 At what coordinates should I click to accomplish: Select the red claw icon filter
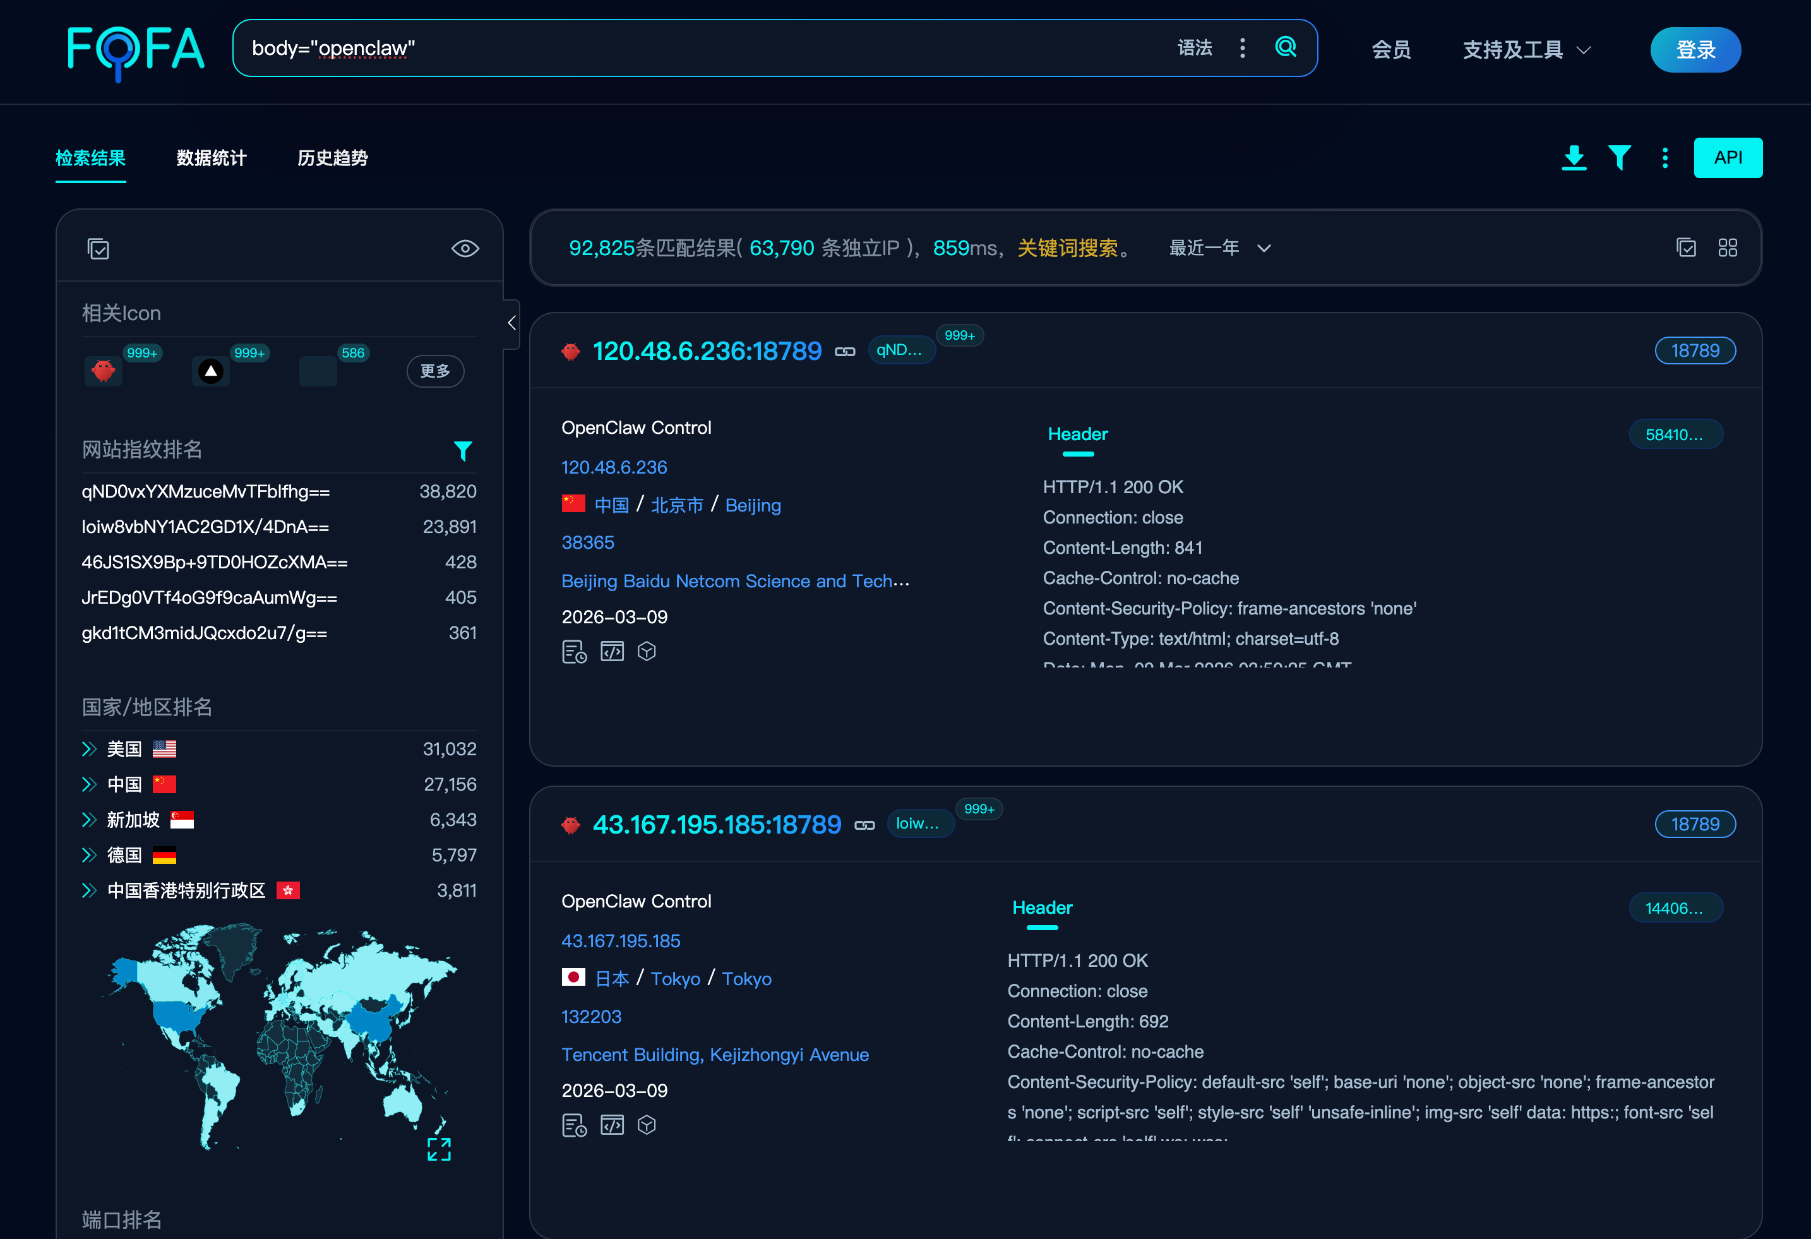click(104, 371)
